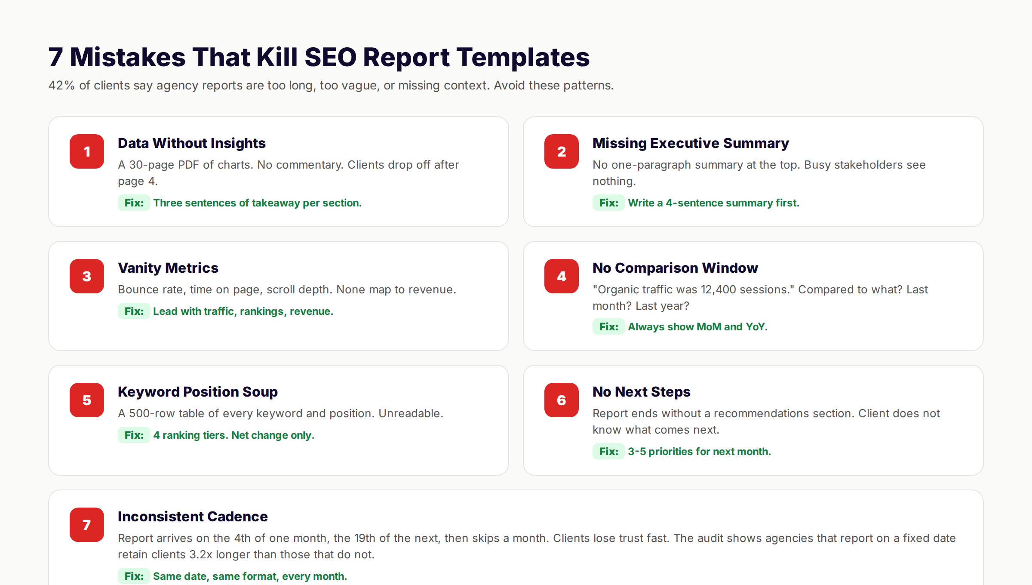Click the Fix label in the Keyword Position Soup card
Viewport: 1032px width, 585px height.
click(x=134, y=435)
